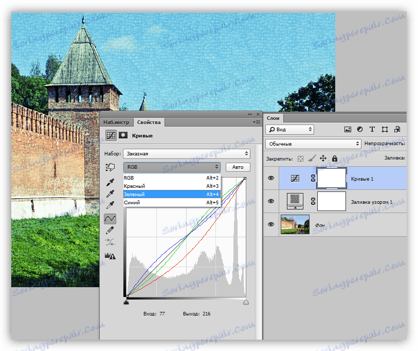The image size is (418, 351).
Task: Filter layers by shape layers icon
Action: [x=385, y=130]
